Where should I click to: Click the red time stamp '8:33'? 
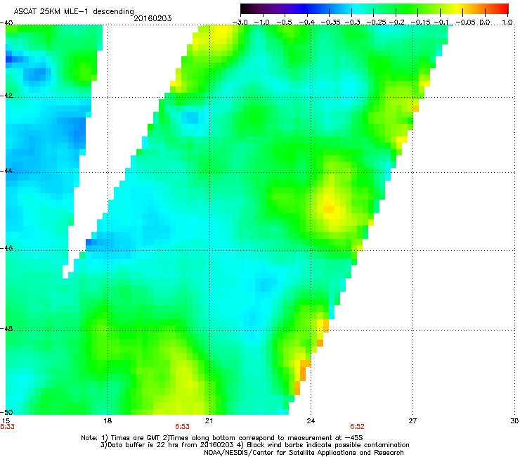tap(7, 427)
